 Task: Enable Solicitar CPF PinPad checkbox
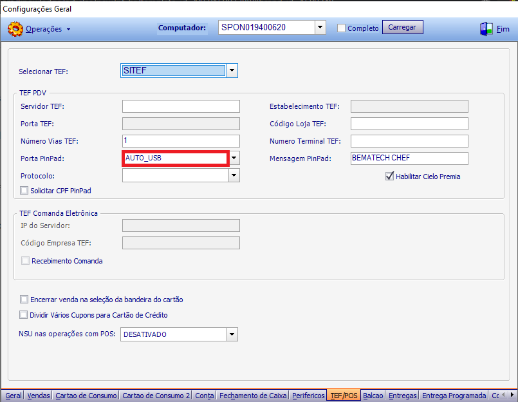tap(24, 191)
